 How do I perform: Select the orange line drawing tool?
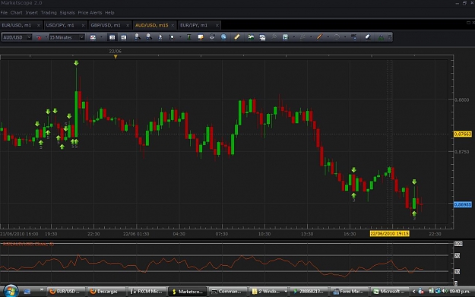[x=319, y=37]
